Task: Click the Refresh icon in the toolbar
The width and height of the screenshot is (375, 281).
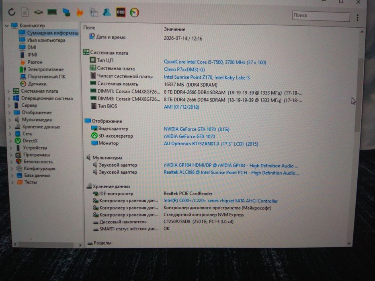Action: (x=12, y=12)
